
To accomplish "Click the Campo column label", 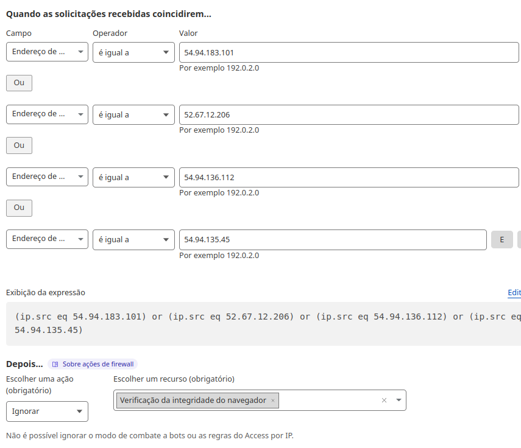I will point(19,33).
